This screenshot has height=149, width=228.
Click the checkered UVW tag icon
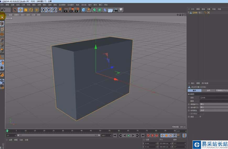[209, 13]
